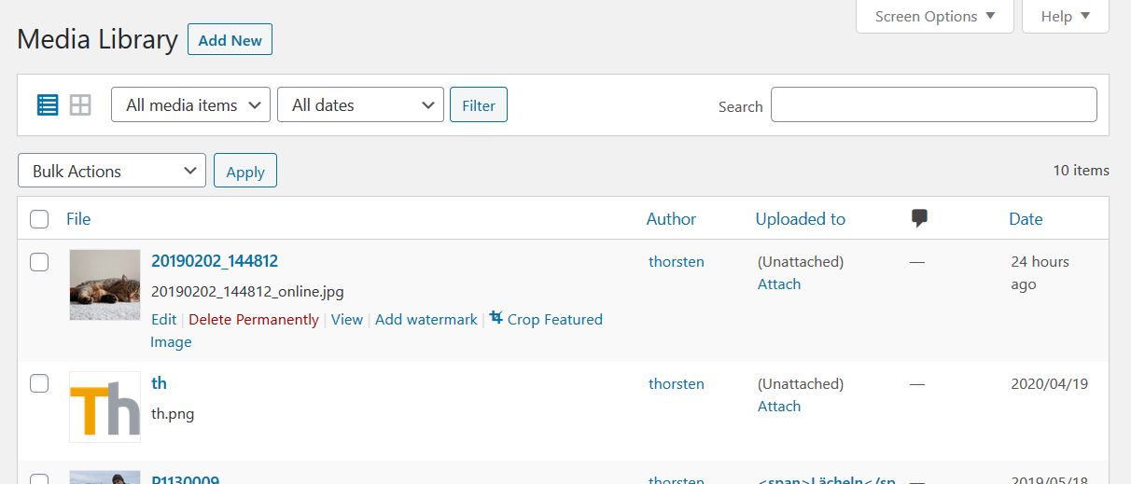Click Delete Permanently for the cat image
The height and width of the screenshot is (484, 1131).
pyautogui.click(x=254, y=319)
